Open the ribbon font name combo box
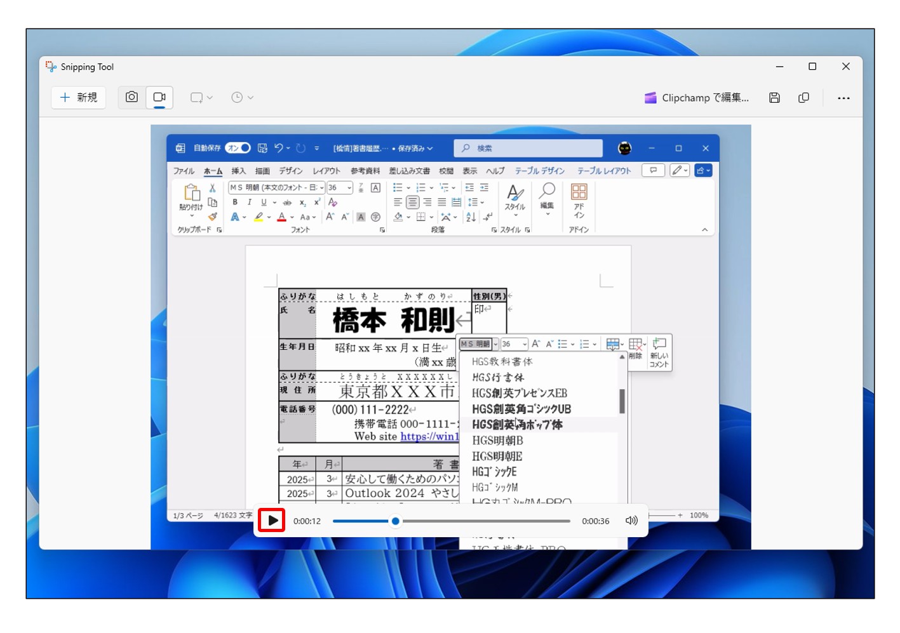900x633 pixels. [276, 187]
